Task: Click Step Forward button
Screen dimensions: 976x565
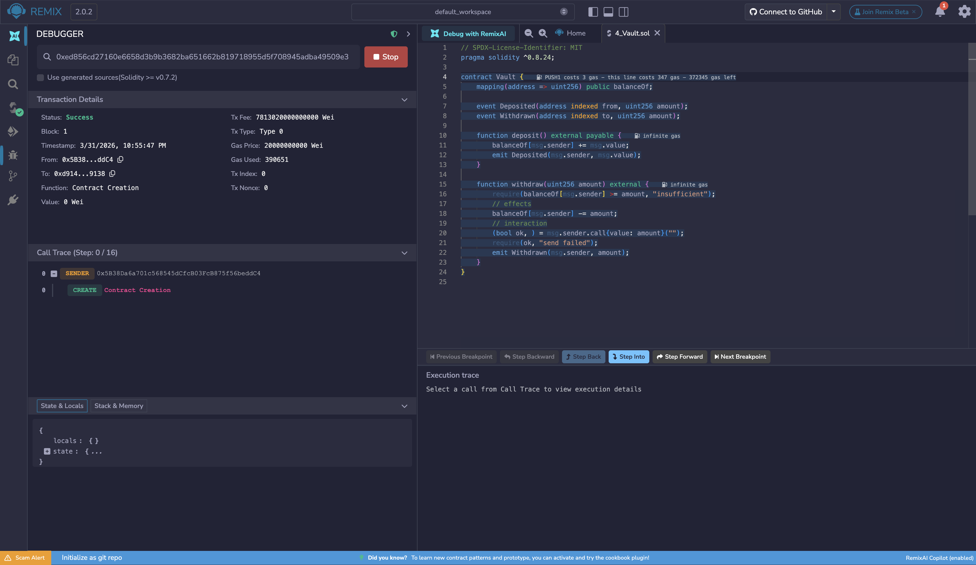Action: coord(680,357)
